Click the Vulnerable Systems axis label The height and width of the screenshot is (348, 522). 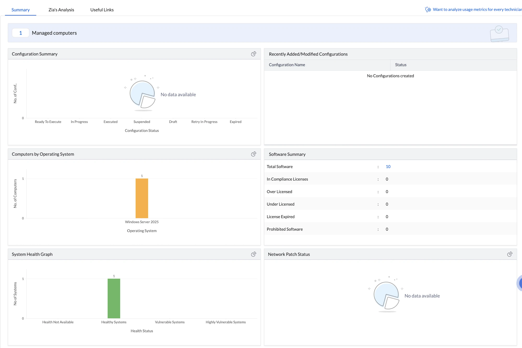[170, 322]
